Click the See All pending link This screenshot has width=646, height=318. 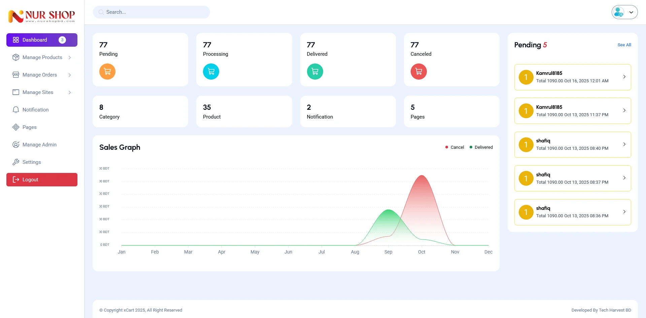[x=624, y=45]
